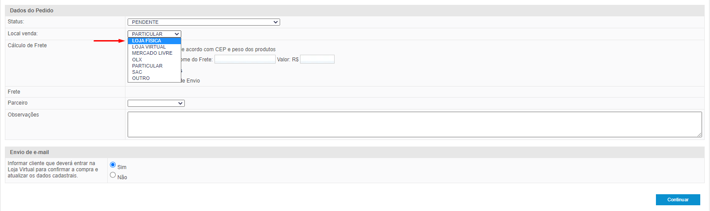
Task: Pick OUTRO from the dropdown list
Action: (x=141, y=78)
